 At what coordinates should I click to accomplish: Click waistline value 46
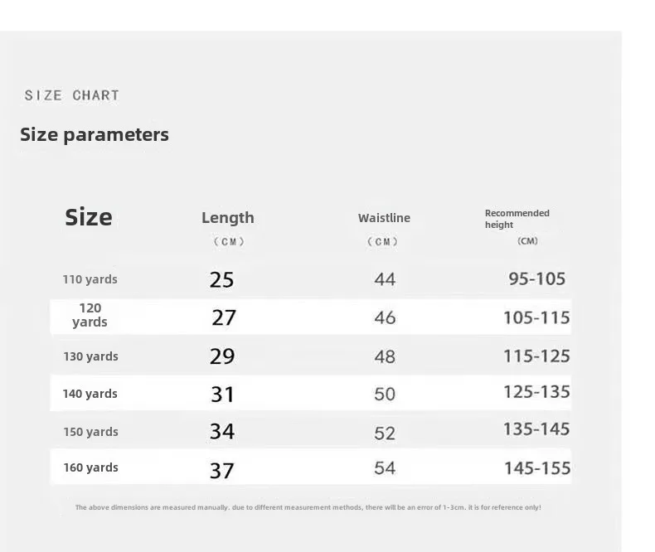click(x=385, y=317)
